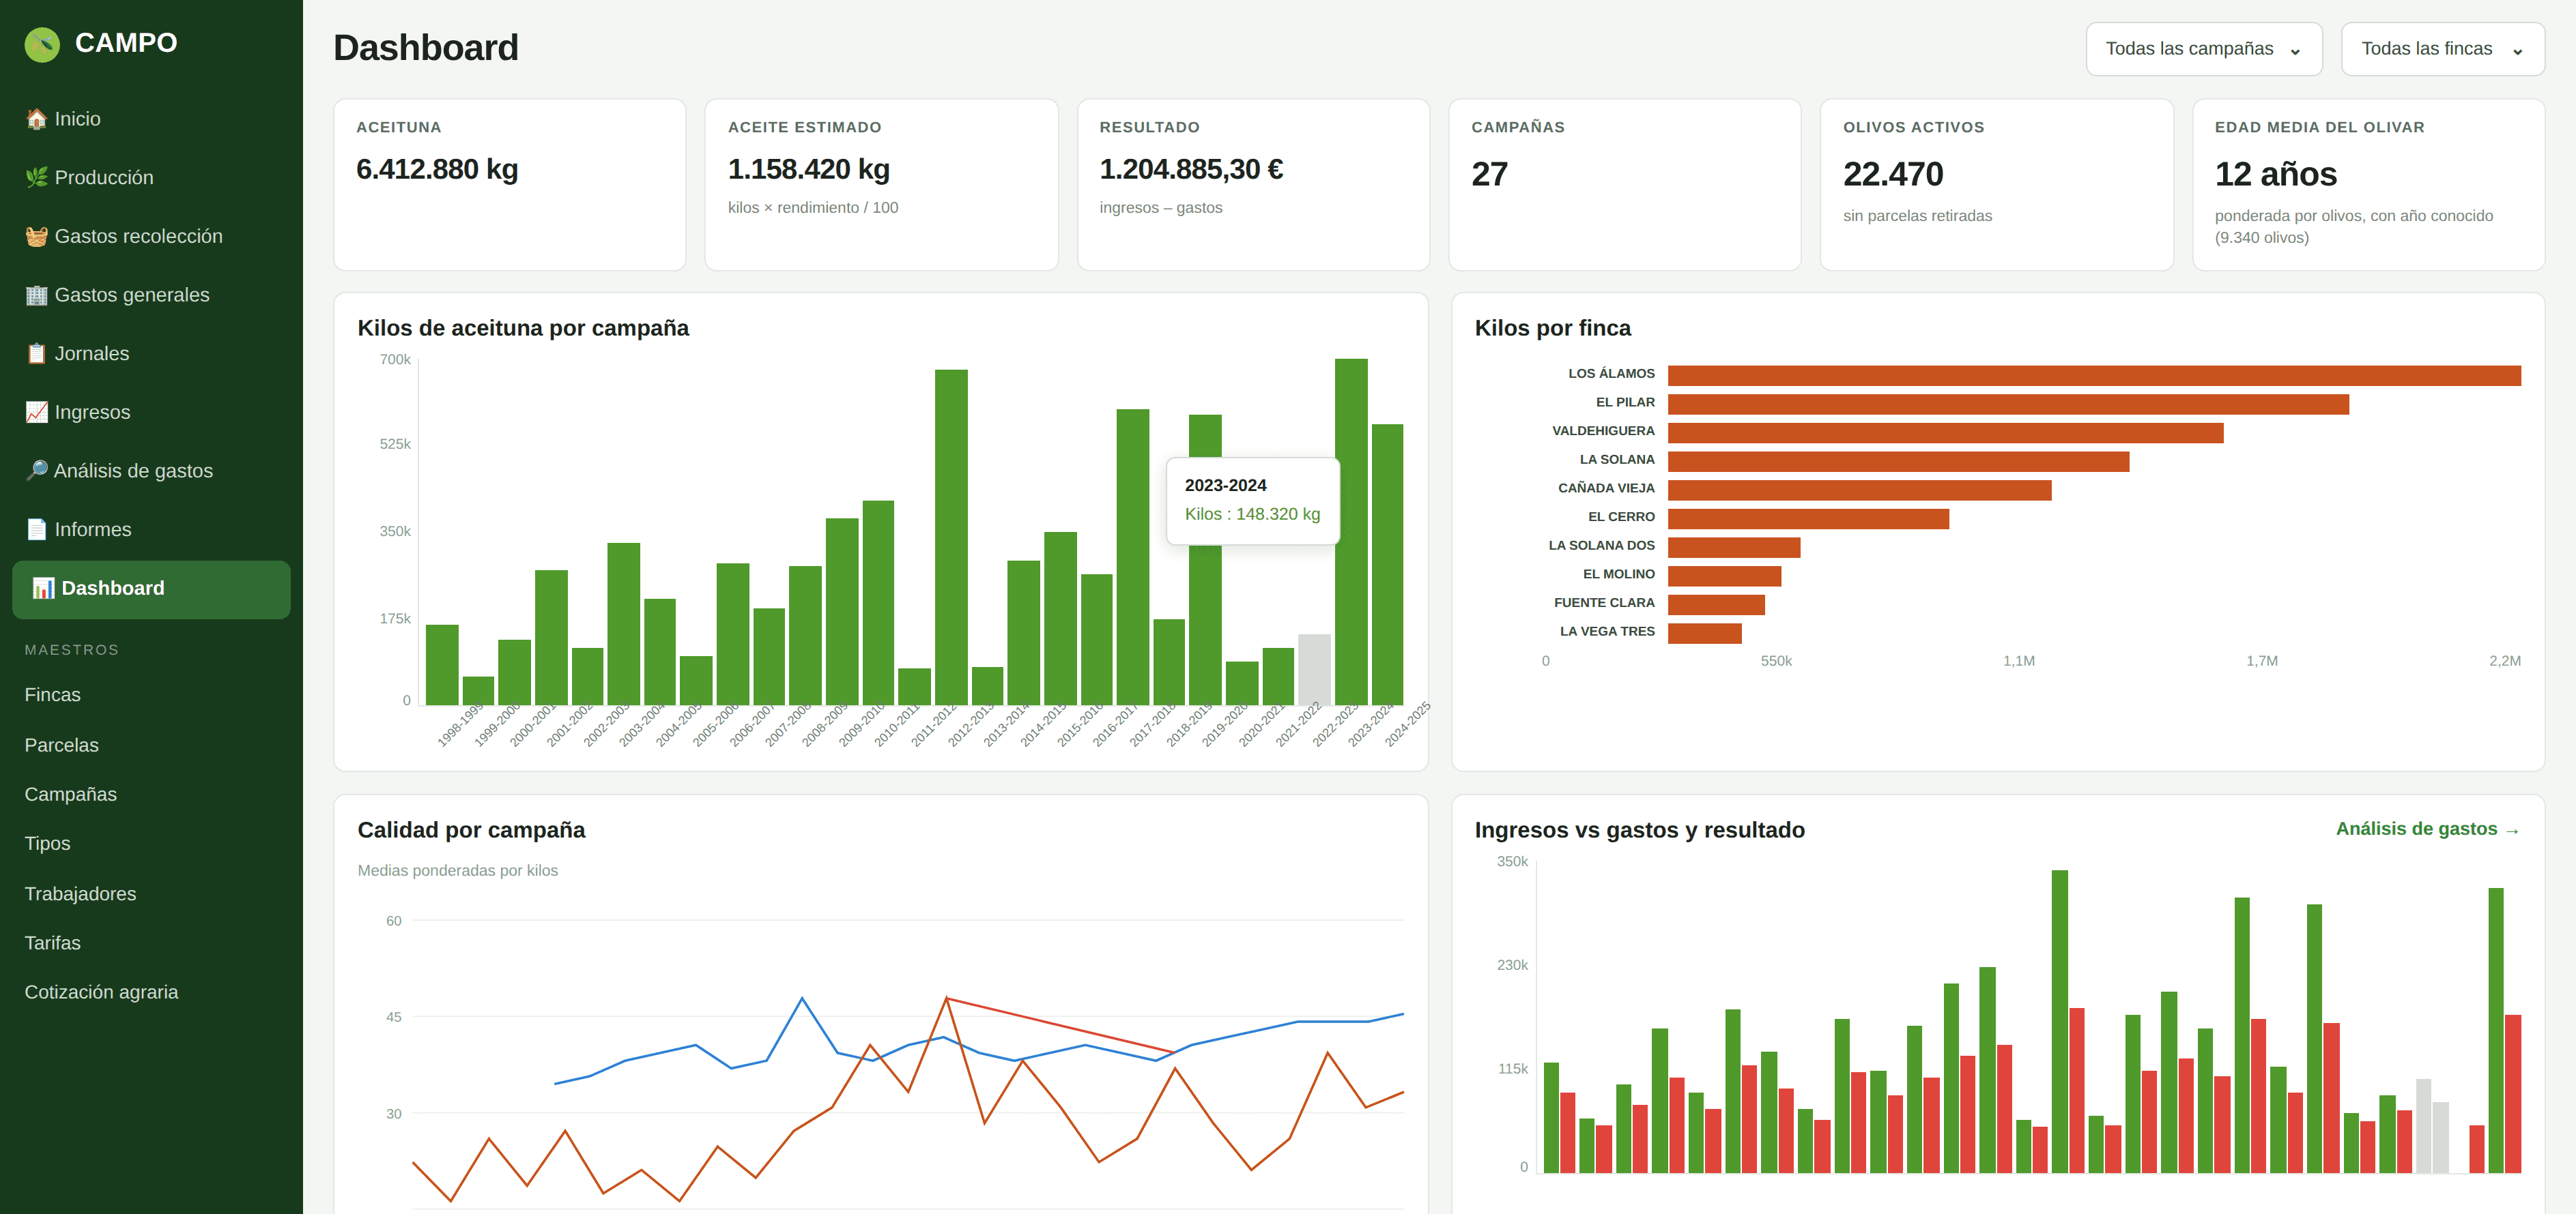Open Análisis de gastos from sidebar
This screenshot has width=2576, height=1214.
pos(151,471)
